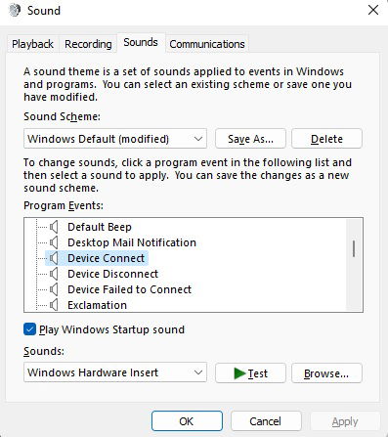Click the green play triangle on Test
The width and height of the screenshot is (388, 437).
pos(239,373)
